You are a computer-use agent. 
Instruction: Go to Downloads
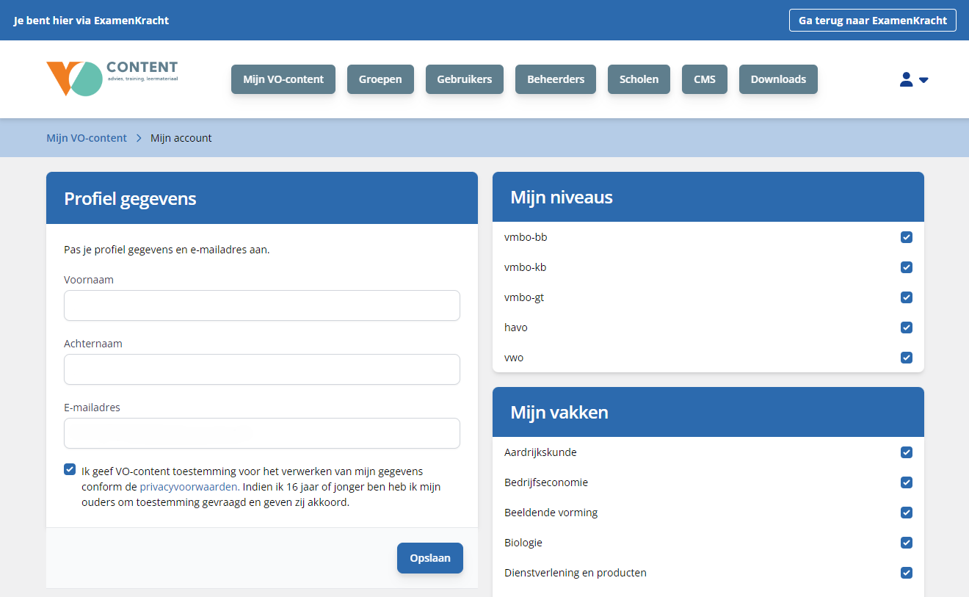pos(778,79)
